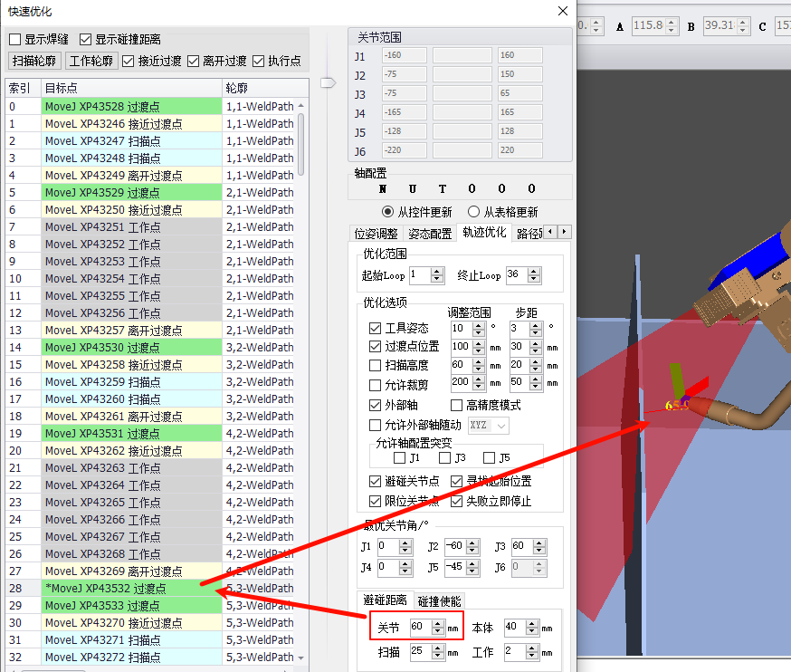Enable the 显示焊缝 checkbox

15,39
